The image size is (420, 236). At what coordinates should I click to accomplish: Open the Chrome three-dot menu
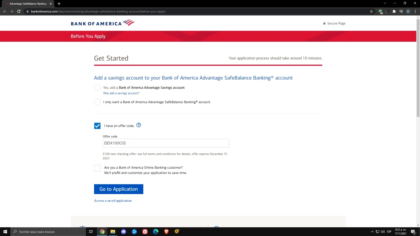415,11
